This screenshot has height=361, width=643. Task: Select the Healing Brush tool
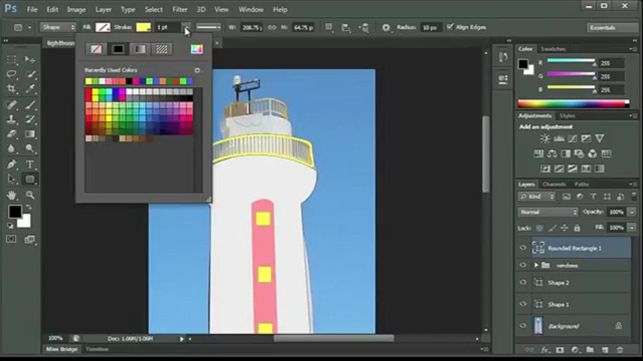(x=12, y=105)
